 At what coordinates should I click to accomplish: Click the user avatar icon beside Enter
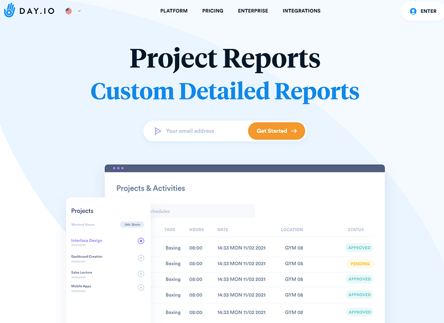pyautogui.click(x=413, y=11)
